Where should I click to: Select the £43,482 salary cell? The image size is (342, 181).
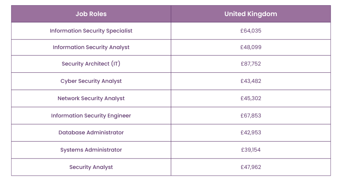point(251,81)
